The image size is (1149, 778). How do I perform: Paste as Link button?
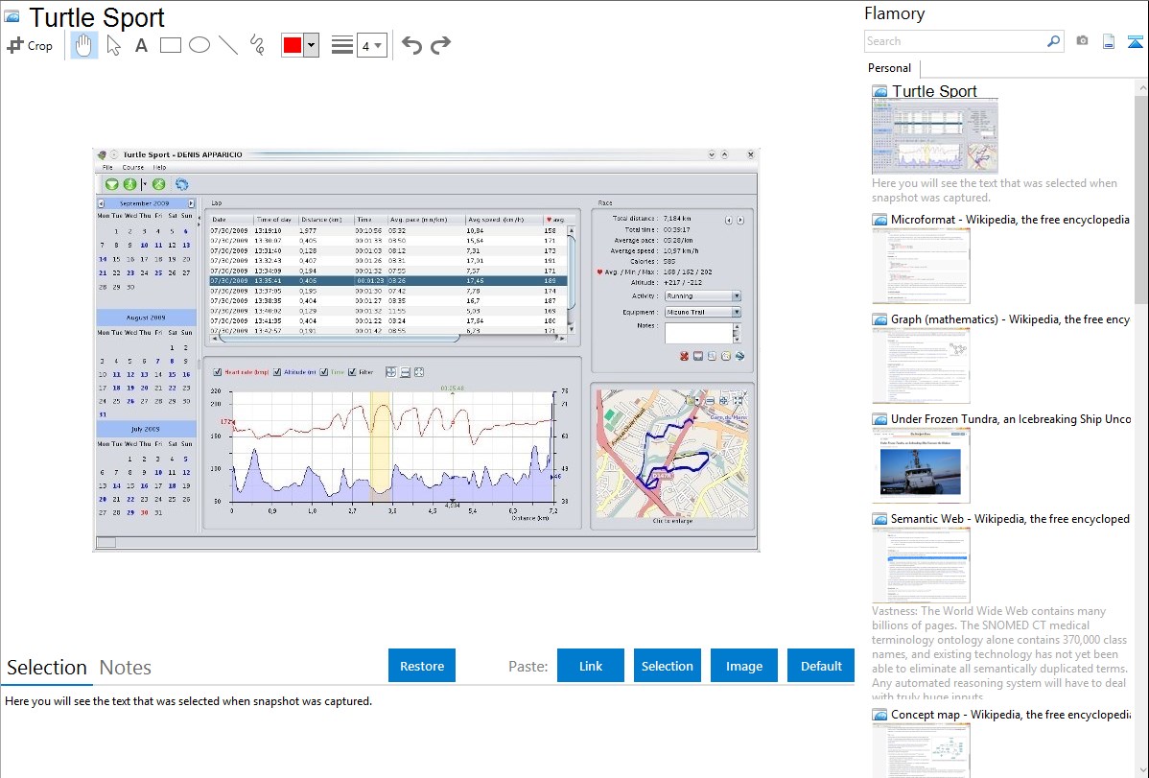click(x=591, y=666)
